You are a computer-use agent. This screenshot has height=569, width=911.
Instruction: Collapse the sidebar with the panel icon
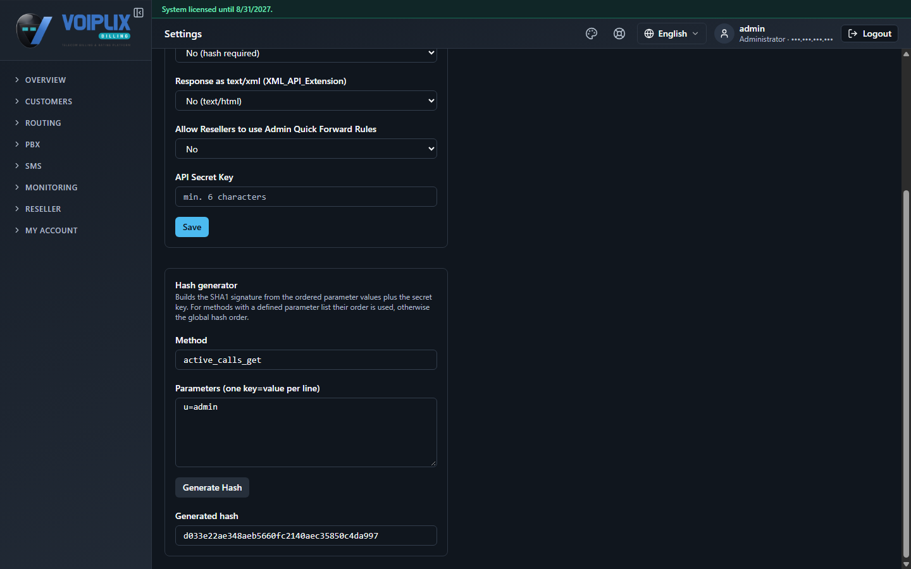click(139, 13)
